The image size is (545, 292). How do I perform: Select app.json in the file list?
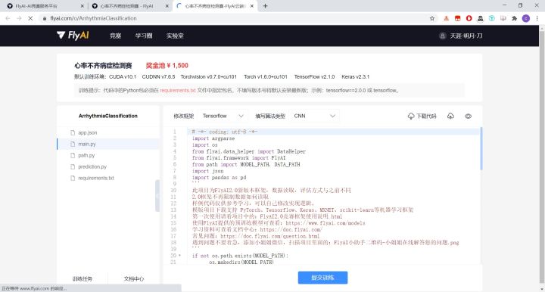(x=108, y=132)
